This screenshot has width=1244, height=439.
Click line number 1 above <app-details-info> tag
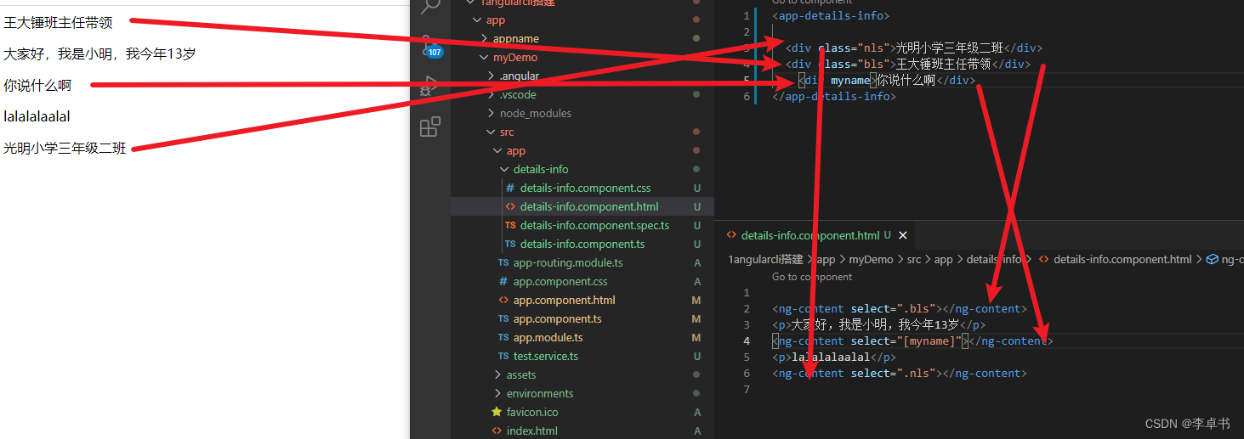(747, 15)
